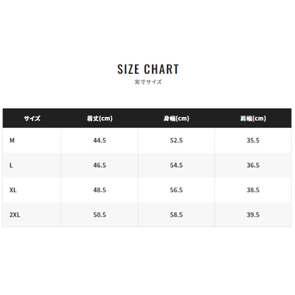Click the 54.5 body width value
The width and height of the screenshot is (295, 295).
pos(176,165)
